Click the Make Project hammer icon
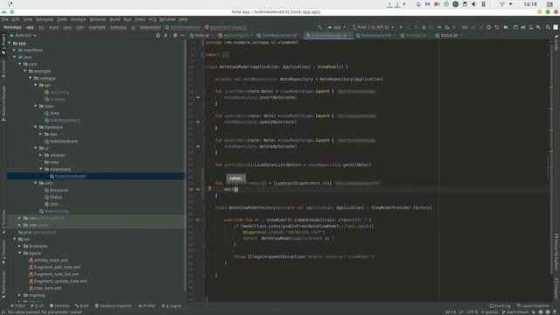Screen dimensions: 560x315 coord(319,27)
